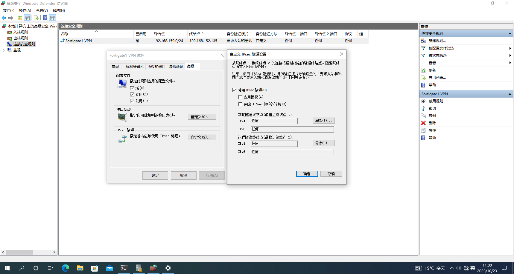
Task: Click Show/Hide console tree toolbar icon
Action: 27,18
